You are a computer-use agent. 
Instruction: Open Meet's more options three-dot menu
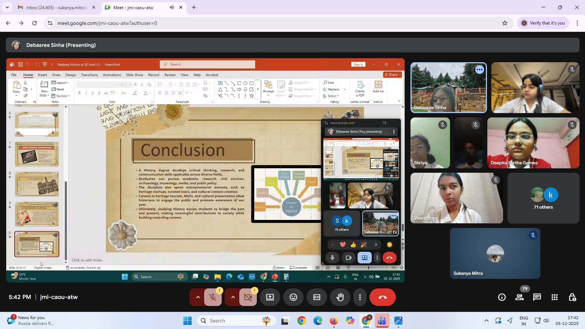click(360, 297)
